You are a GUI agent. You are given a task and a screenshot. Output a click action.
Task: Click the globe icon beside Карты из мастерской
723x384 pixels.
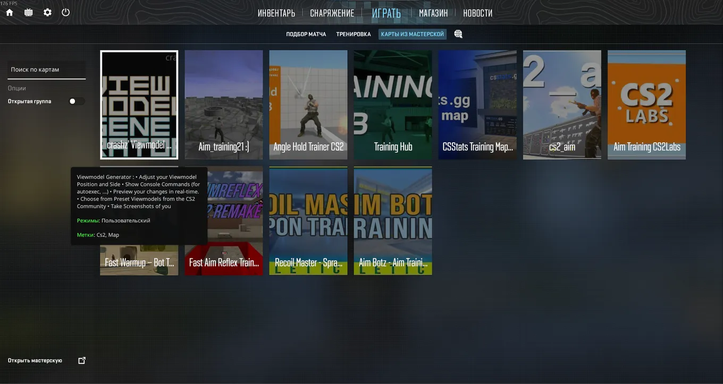tap(458, 34)
